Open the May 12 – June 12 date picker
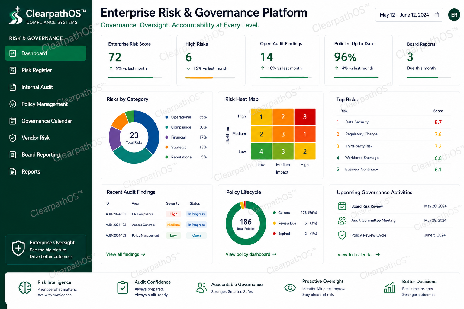The width and height of the screenshot is (464, 309). pos(409,15)
